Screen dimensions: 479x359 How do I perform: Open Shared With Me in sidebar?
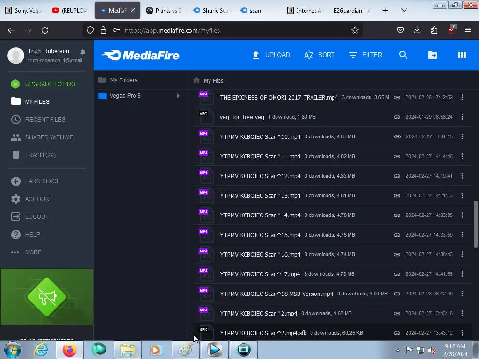point(42,137)
